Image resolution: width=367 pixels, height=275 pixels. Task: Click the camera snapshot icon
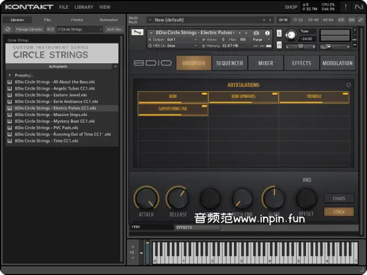pos(257,33)
